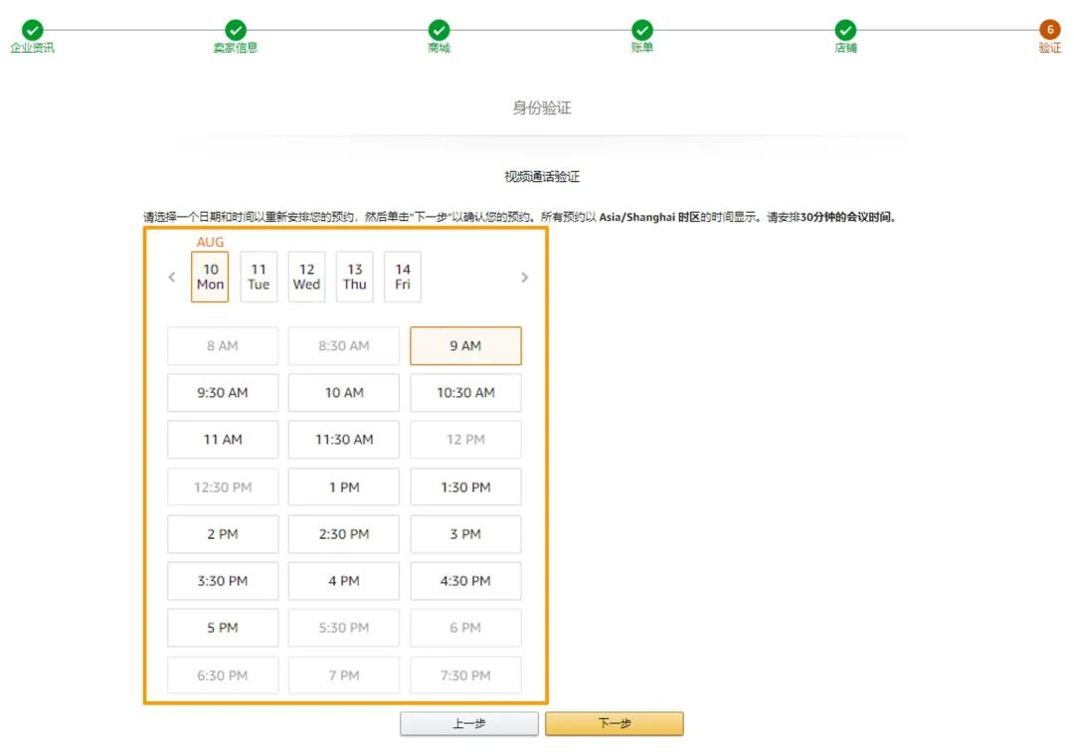Screen dimensions: 1074x754
Task: Click the green checkmark above 企业资讯
Action: (32, 30)
